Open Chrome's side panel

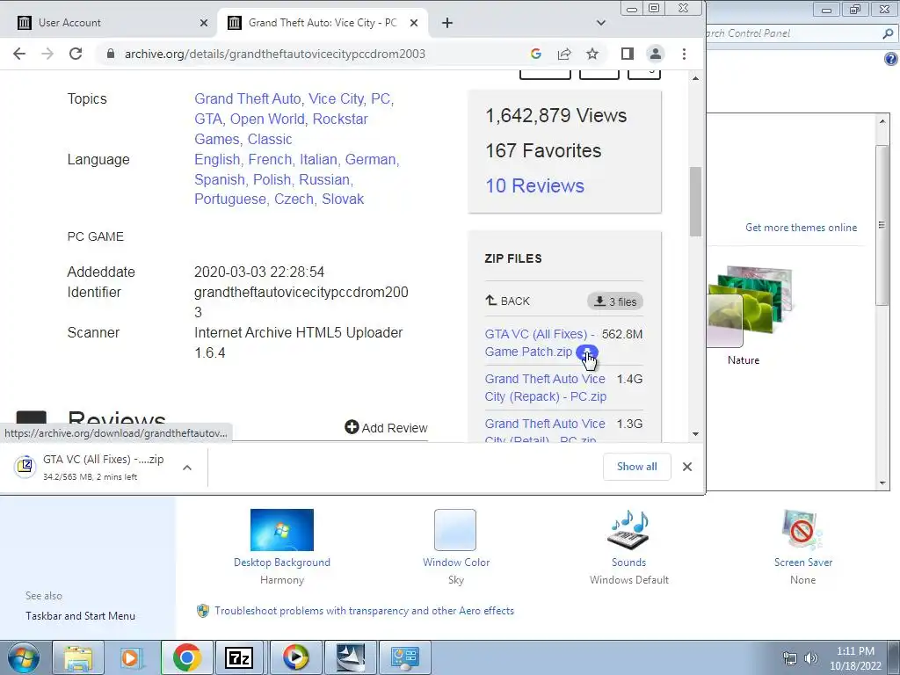pyautogui.click(x=628, y=54)
